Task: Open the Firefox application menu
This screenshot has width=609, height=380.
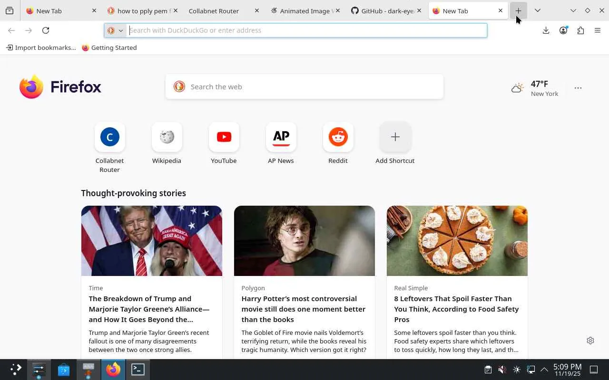Action: coord(598,30)
